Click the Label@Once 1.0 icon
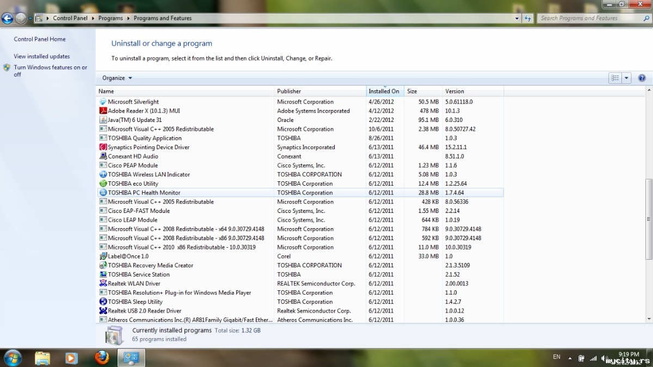Screen dimensions: 653x367 103,256
